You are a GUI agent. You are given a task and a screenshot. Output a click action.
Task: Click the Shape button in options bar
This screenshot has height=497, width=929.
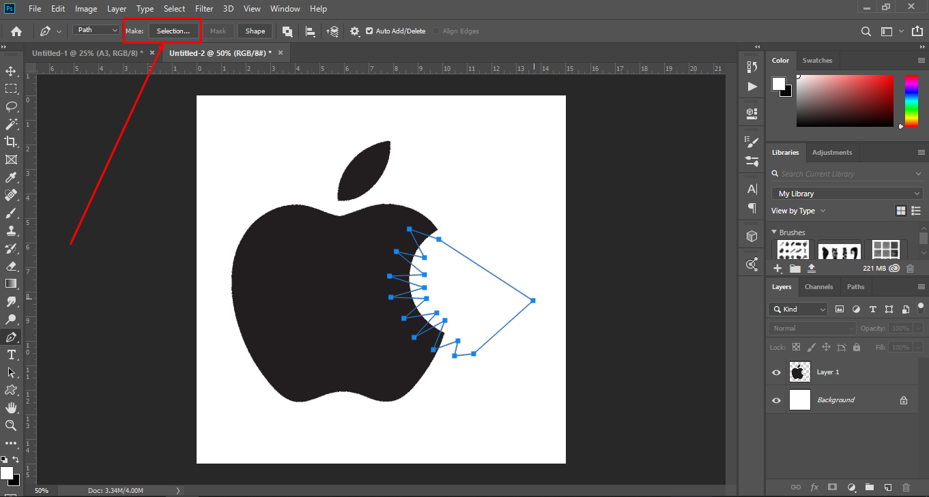[x=255, y=31]
